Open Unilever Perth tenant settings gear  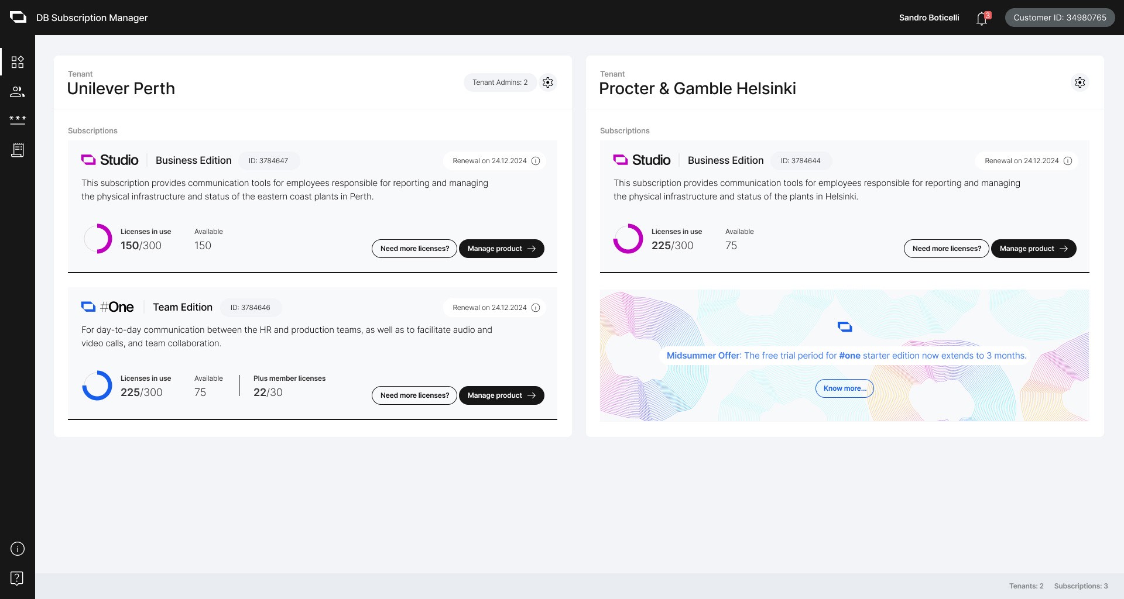548,82
